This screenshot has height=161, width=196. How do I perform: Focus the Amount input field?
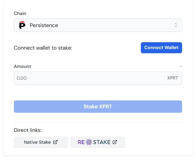(x=89, y=78)
